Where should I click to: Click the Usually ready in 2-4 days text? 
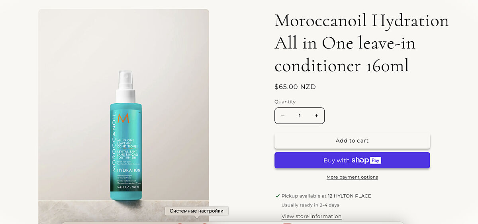coord(310,205)
